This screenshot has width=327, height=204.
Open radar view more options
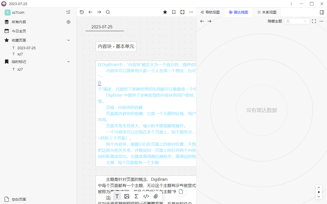(x=321, y=21)
